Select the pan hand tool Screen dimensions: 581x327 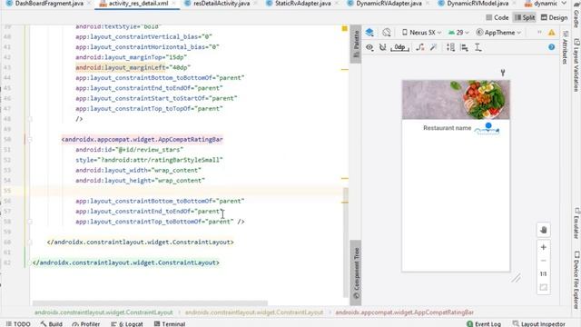(543, 230)
